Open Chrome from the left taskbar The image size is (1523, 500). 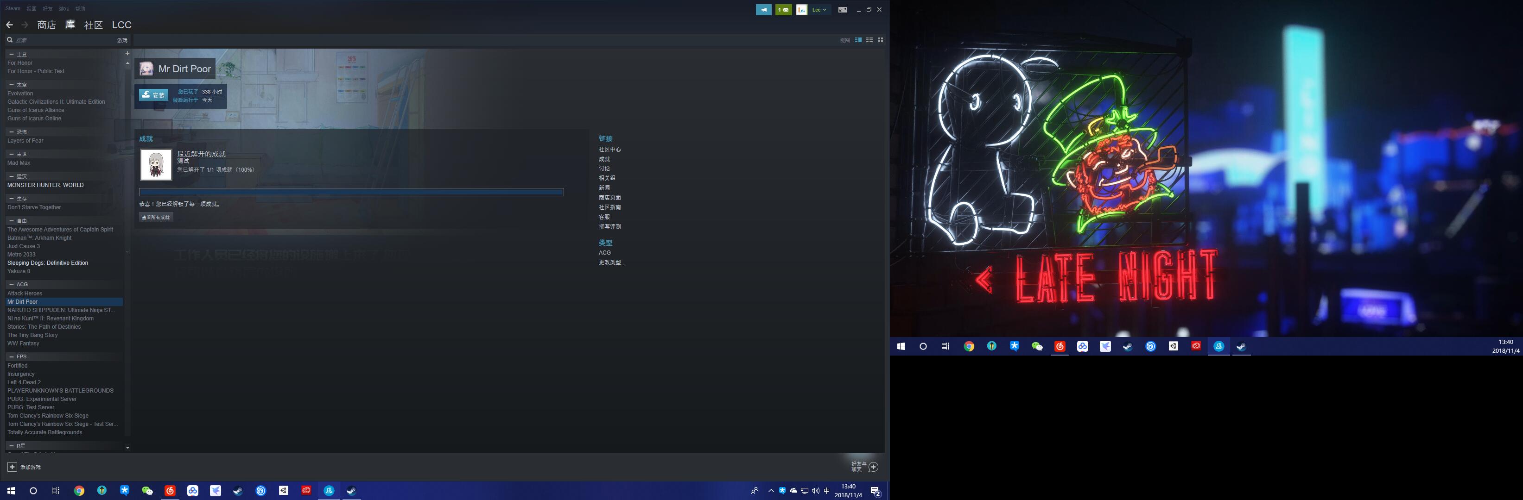coord(79,491)
